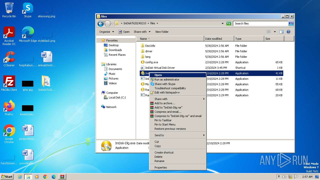Open Google Chrome desktop icon
Screen dimensions: 320x180
(9, 134)
